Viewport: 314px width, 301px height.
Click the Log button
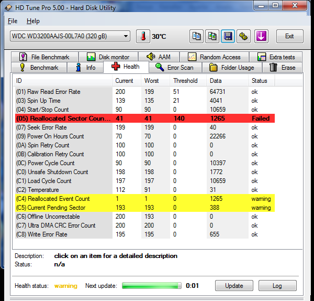tap(277, 286)
